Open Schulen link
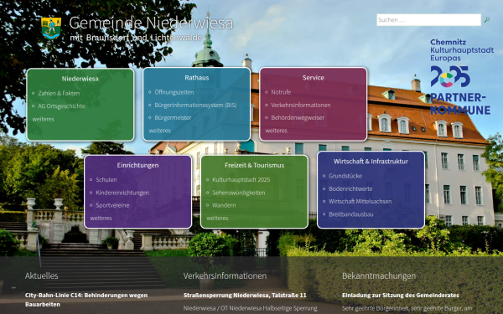Viewport: 503px width, 314px height. [x=106, y=180]
